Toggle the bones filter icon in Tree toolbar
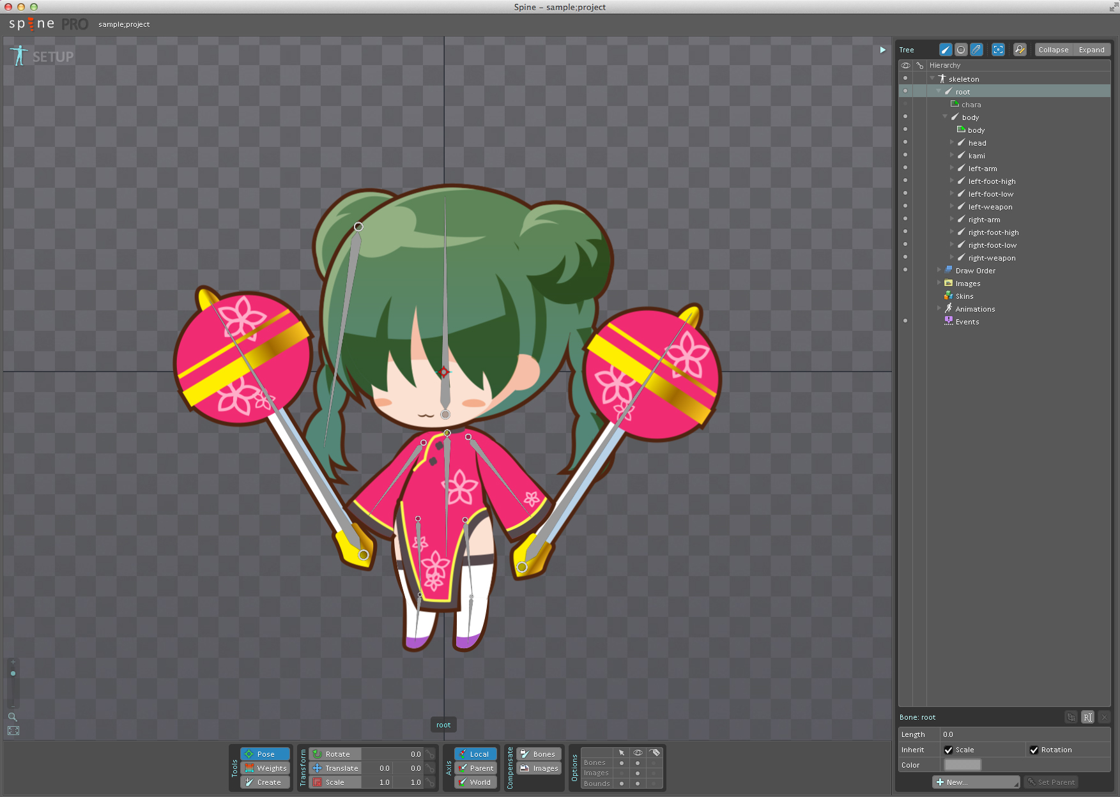 (x=946, y=50)
